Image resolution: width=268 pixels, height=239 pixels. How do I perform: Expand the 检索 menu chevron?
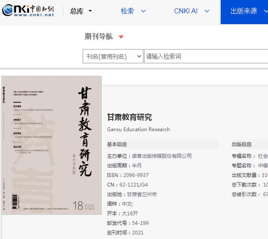[144, 11]
